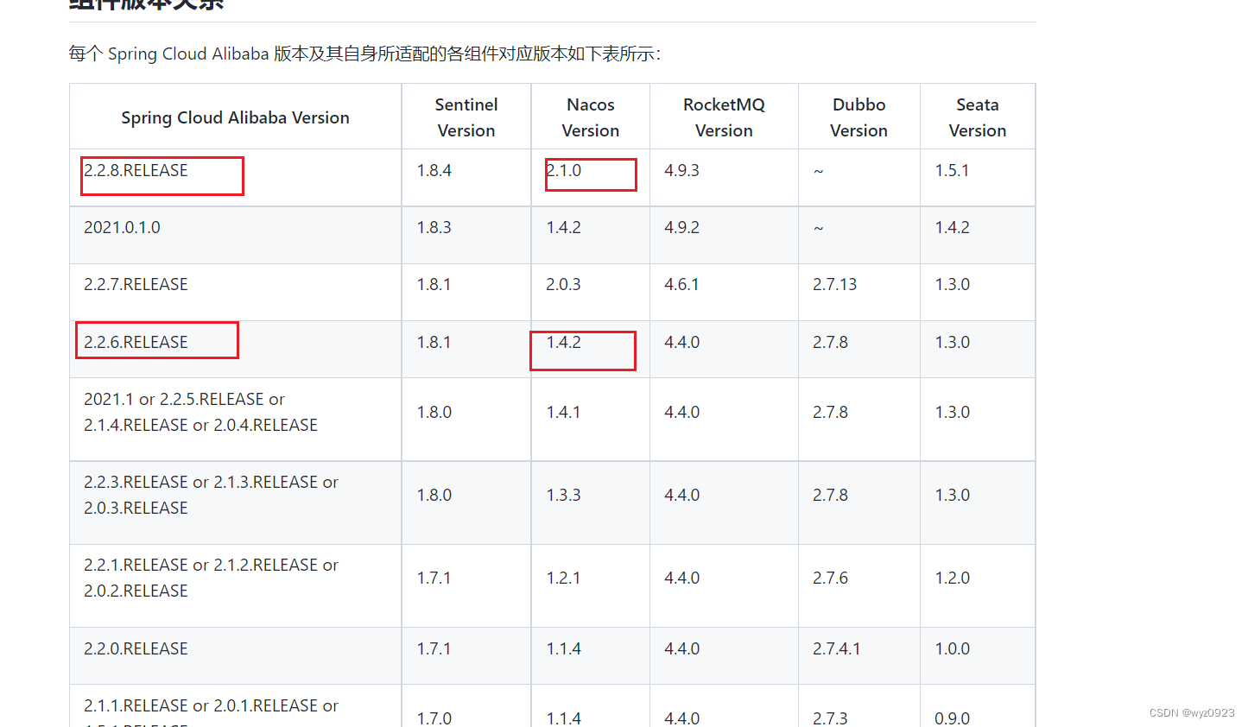The height and width of the screenshot is (727, 1248).
Task: Click RocketMQ version 4.9.3 cell
Action: [724, 178]
